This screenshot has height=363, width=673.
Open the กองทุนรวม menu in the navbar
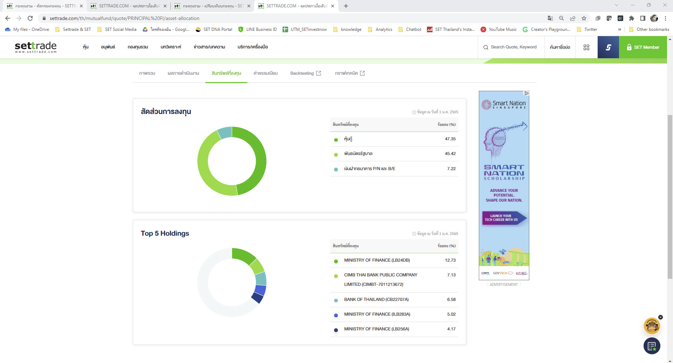[x=138, y=47]
